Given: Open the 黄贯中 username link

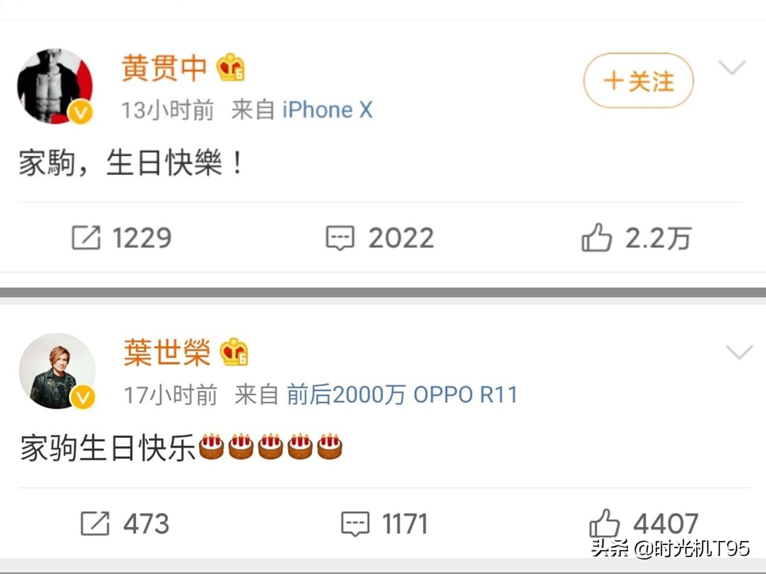Looking at the screenshot, I should pyautogui.click(x=165, y=68).
